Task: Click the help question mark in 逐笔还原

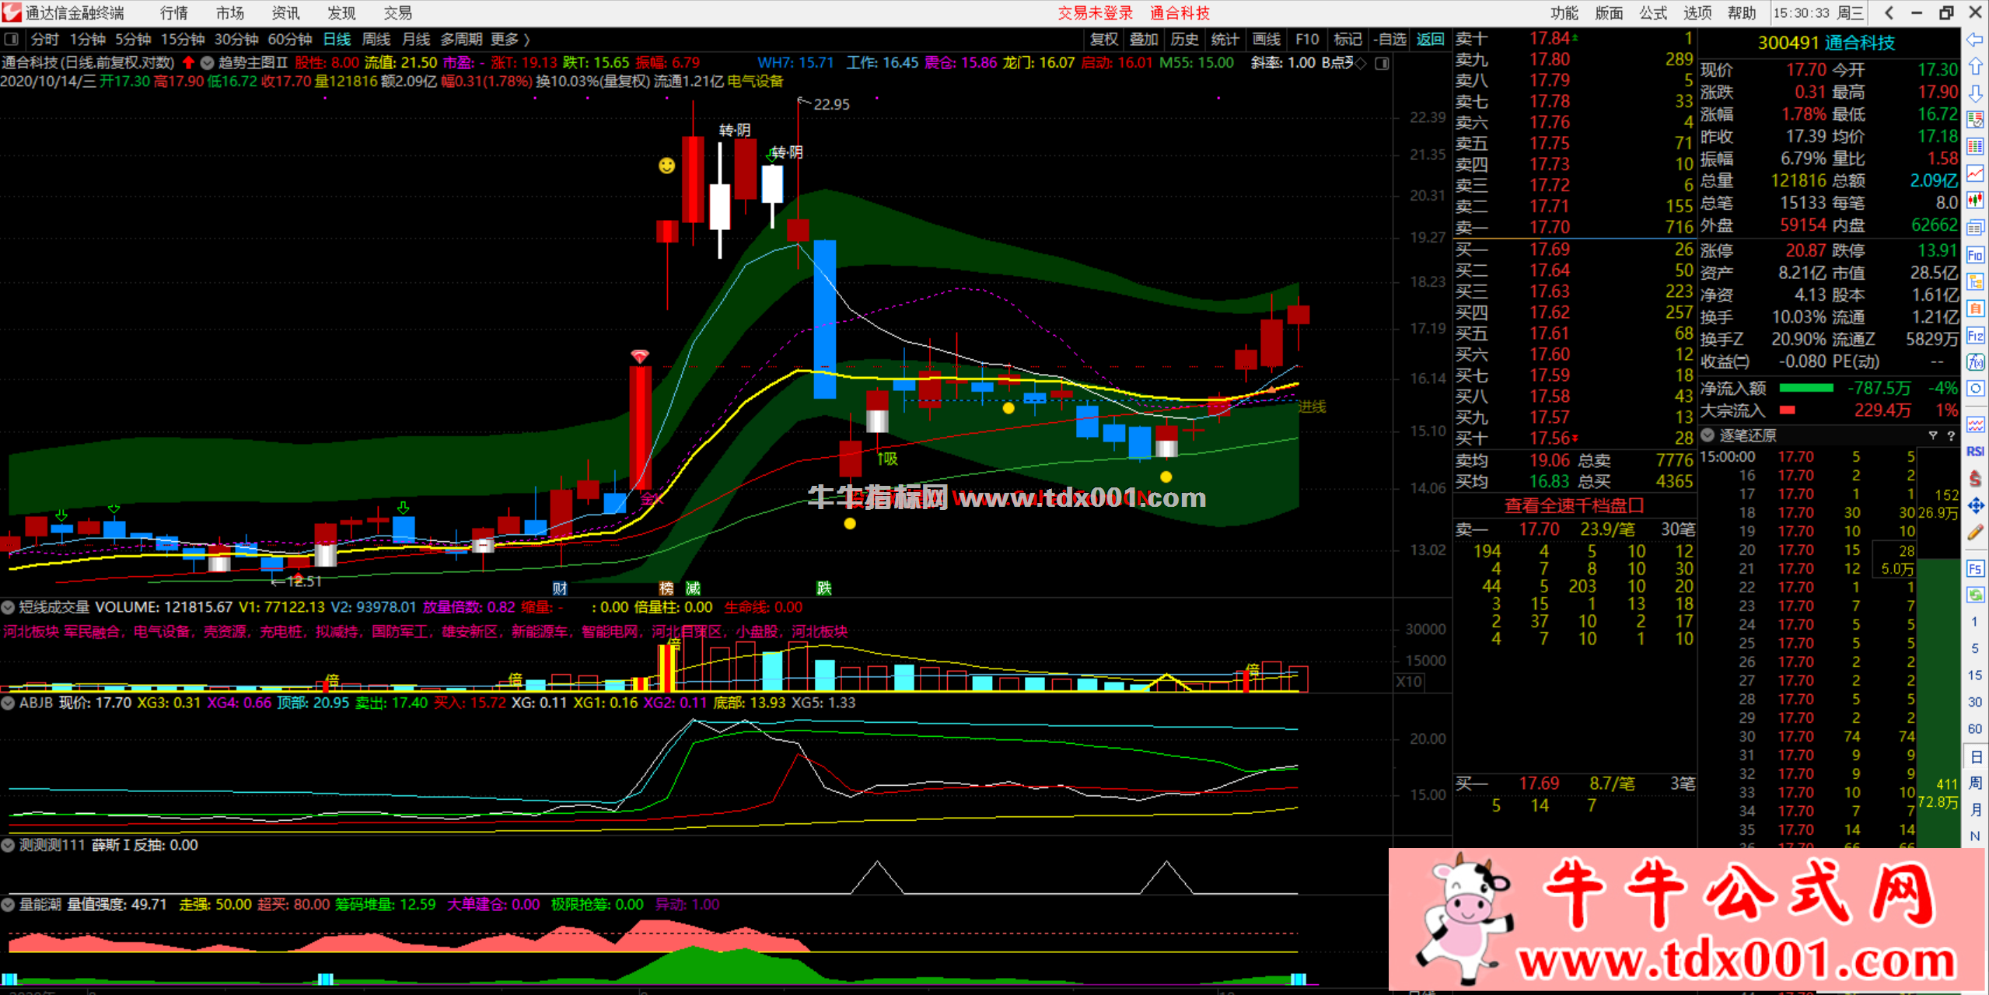Action: (x=1951, y=435)
